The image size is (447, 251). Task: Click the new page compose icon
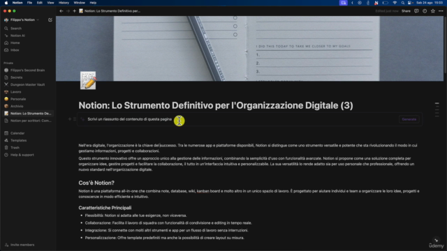tap(50, 20)
